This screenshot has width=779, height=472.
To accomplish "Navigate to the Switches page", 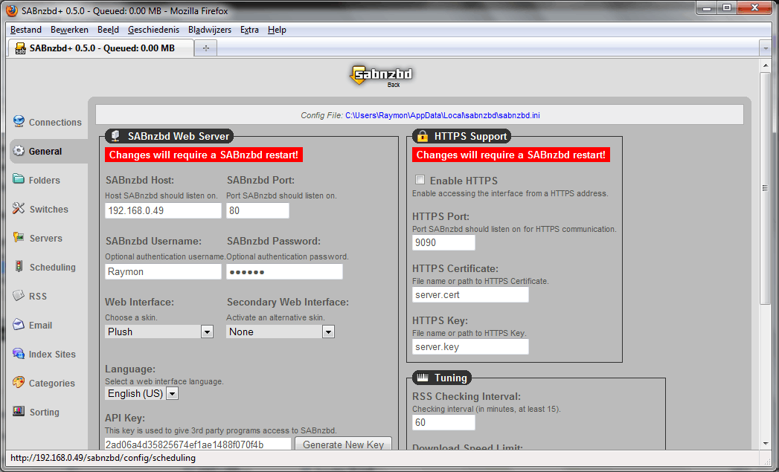I will [x=48, y=209].
